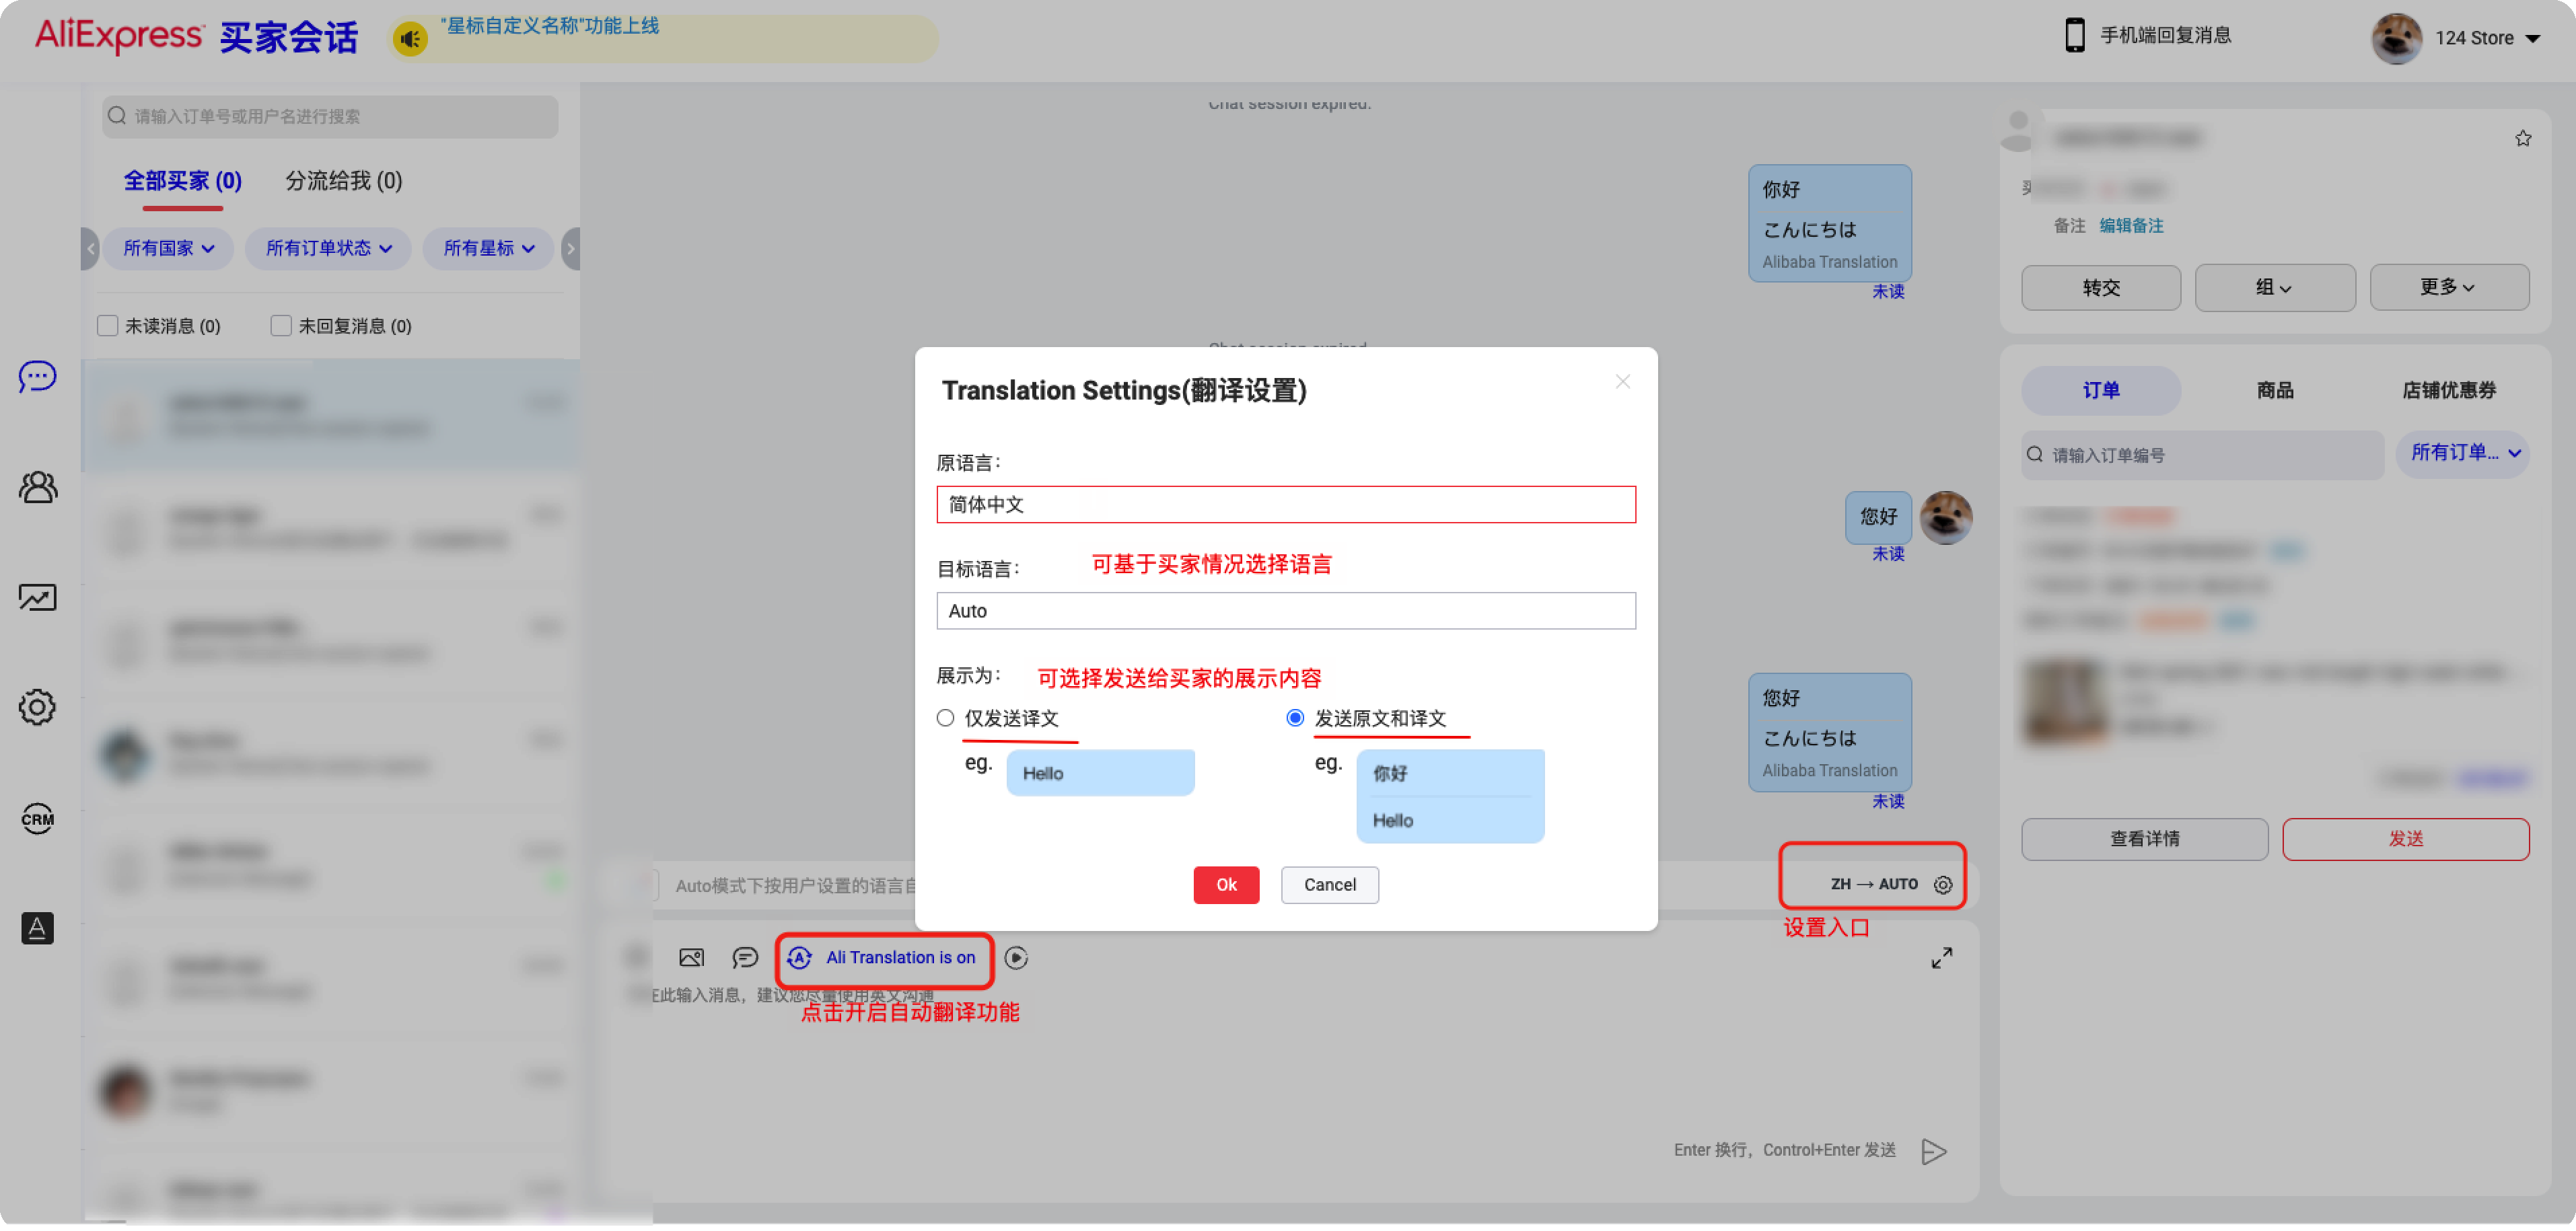The height and width of the screenshot is (1231, 2576).
Task: Select the 商品 tab
Action: coord(2275,391)
